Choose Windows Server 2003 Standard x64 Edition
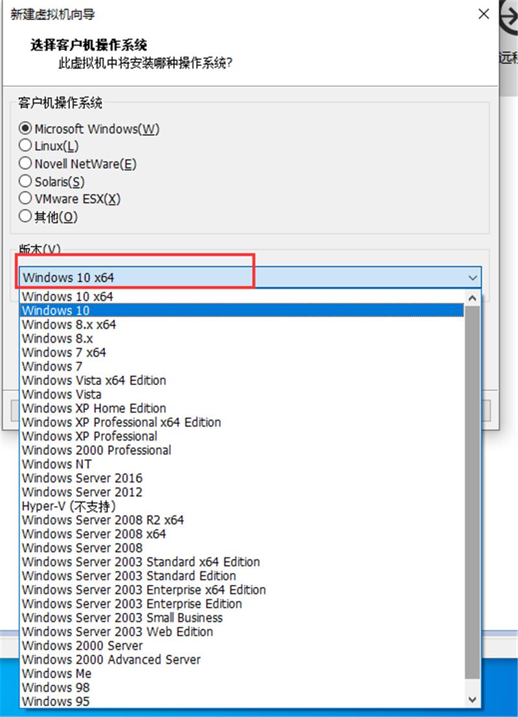 point(242,562)
